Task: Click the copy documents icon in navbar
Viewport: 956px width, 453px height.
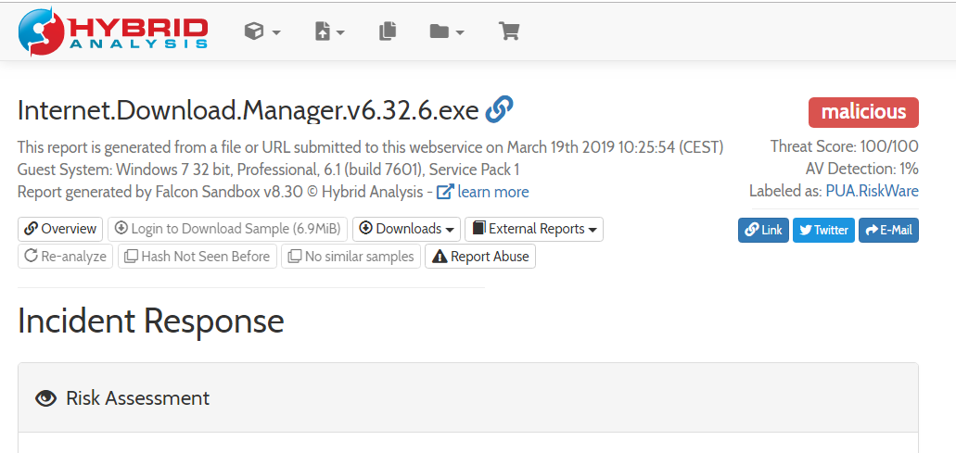Action: (388, 31)
